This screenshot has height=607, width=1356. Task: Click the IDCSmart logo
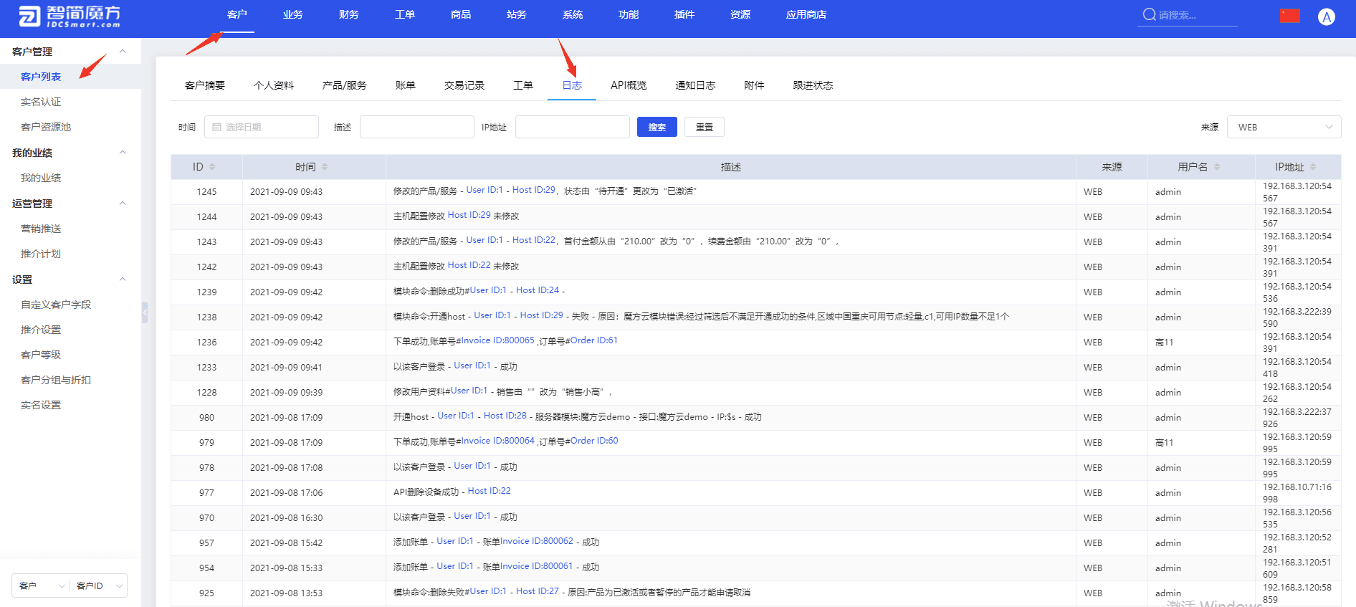(70, 16)
